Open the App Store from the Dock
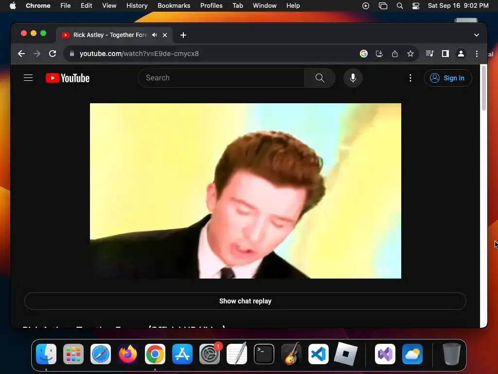The image size is (498, 374). pos(182,354)
